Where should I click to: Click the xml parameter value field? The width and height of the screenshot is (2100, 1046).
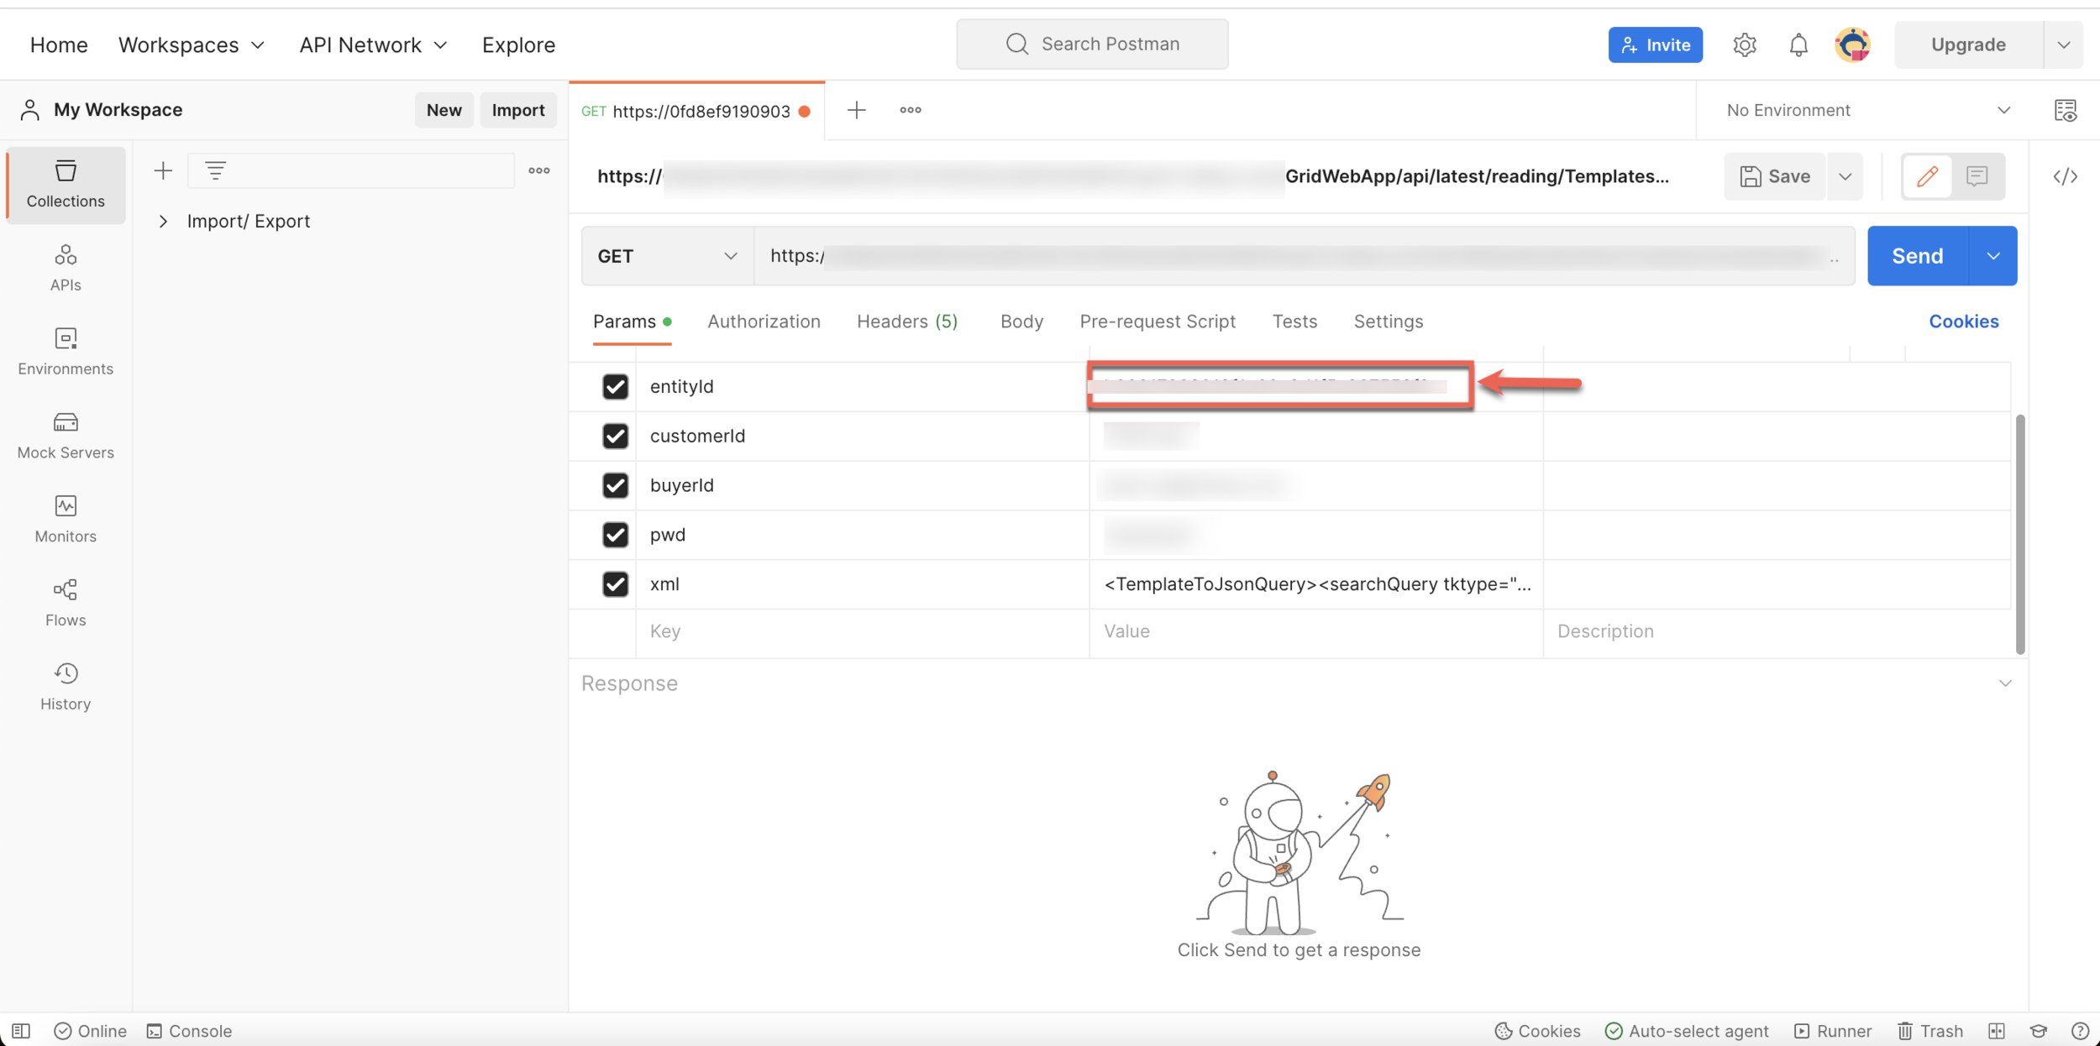pos(1316,584)
